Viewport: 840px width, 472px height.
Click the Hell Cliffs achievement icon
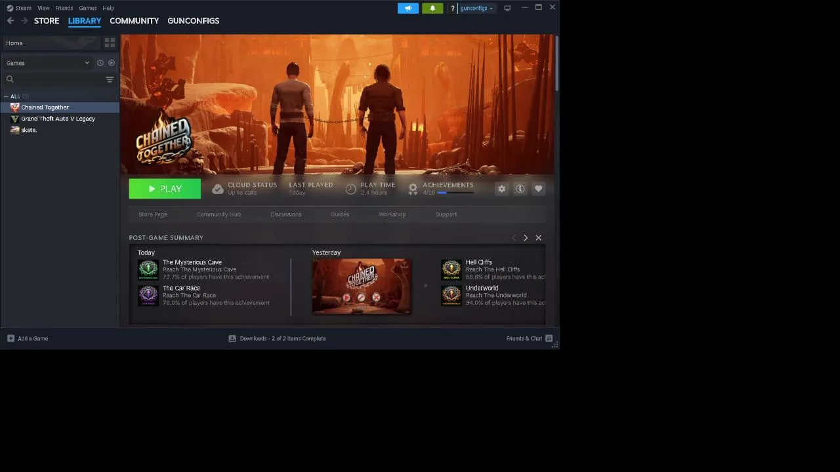tap(451, 269)
